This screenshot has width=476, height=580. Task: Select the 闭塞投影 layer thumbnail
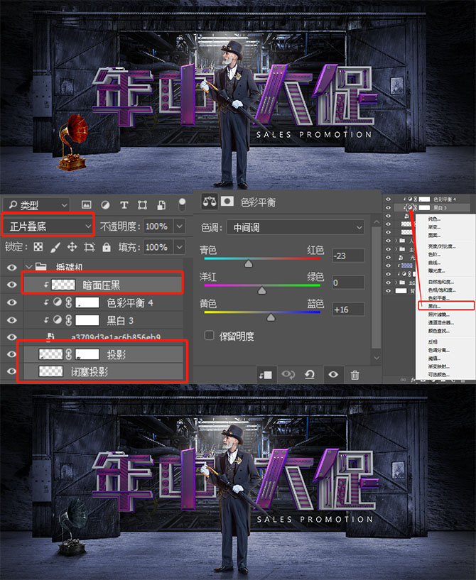coord(50,371)
